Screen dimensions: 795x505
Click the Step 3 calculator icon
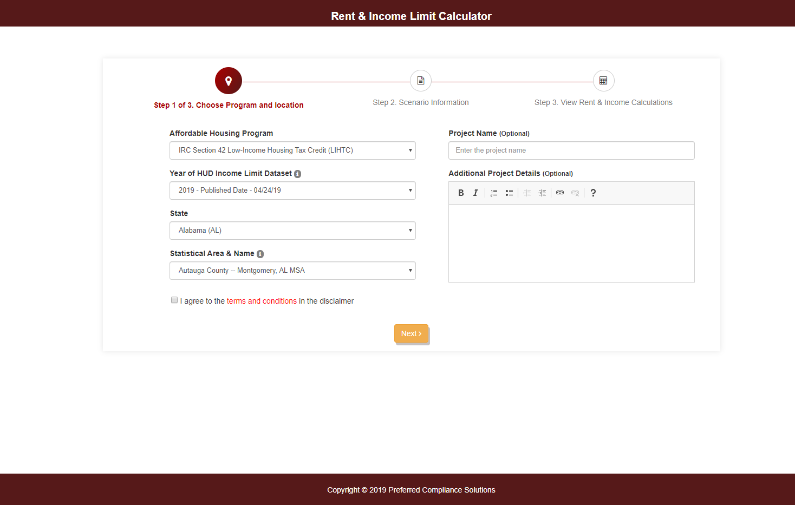click(603, 81)
